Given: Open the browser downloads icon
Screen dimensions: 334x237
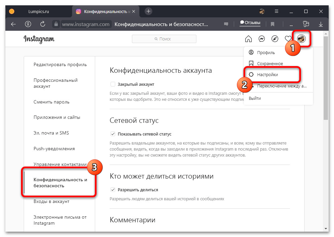Looking at the screenshot, I should 321,24.
